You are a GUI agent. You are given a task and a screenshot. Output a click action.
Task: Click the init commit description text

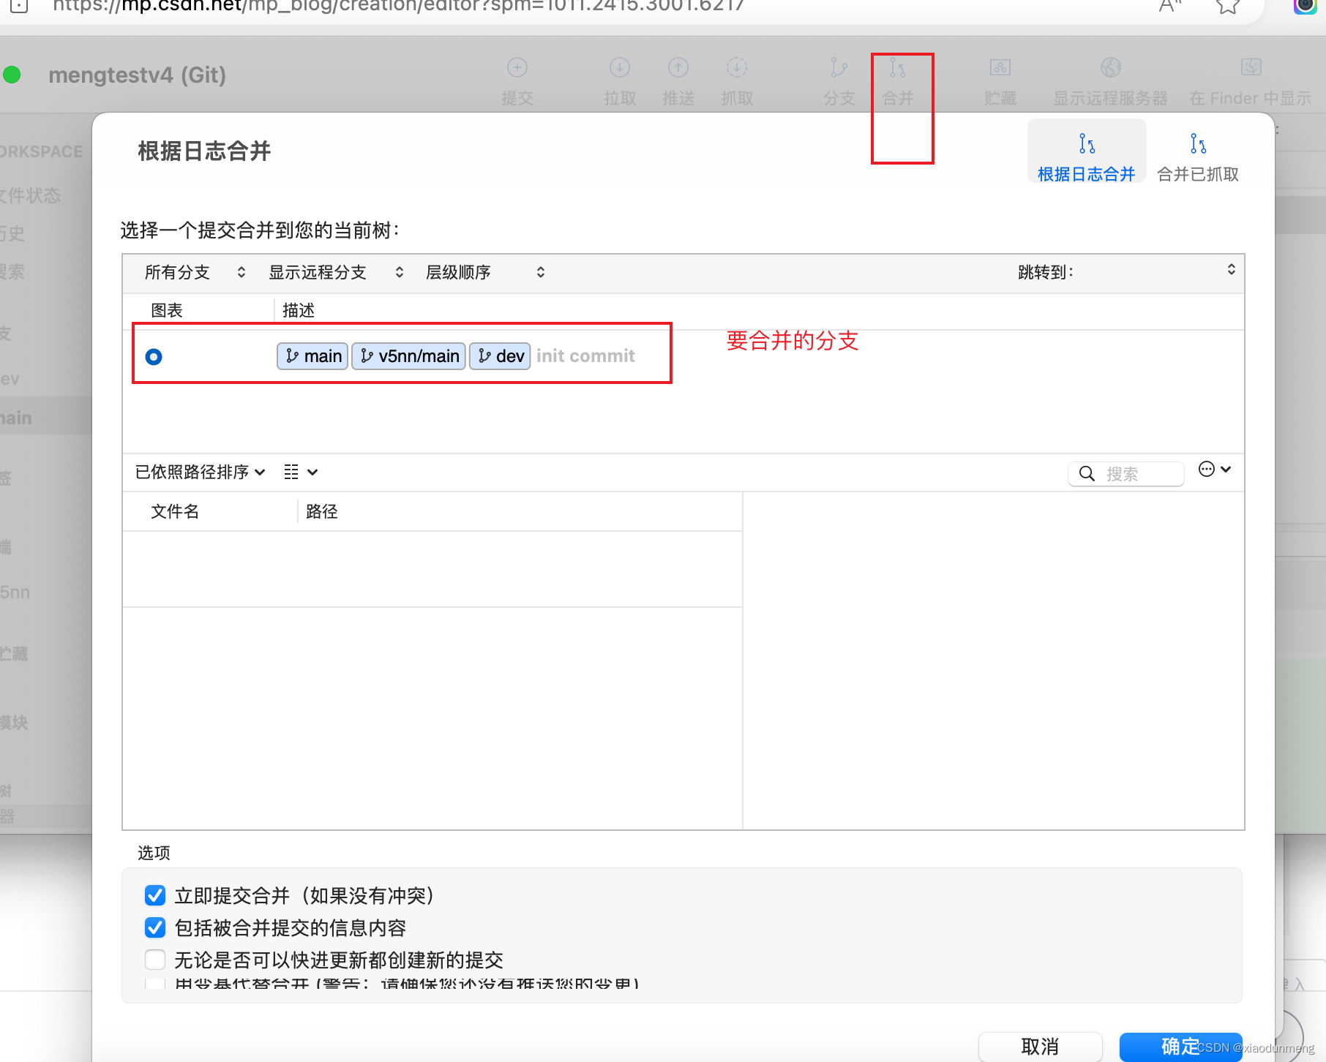point(585,356)
